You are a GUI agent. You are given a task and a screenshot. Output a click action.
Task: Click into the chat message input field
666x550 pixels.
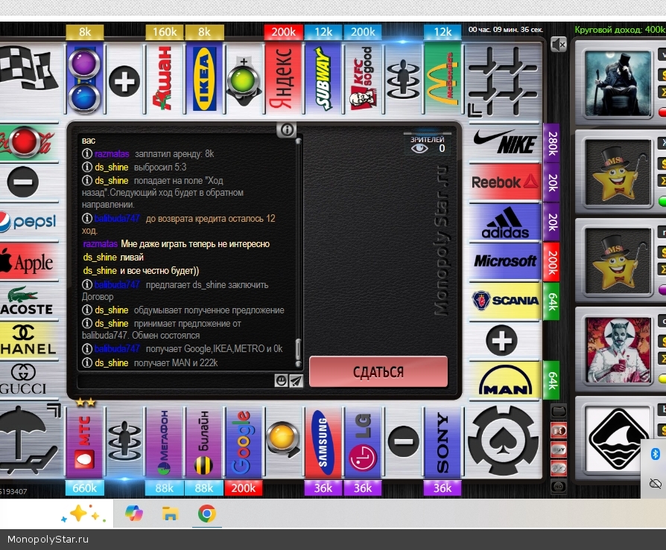pos(175,380)
